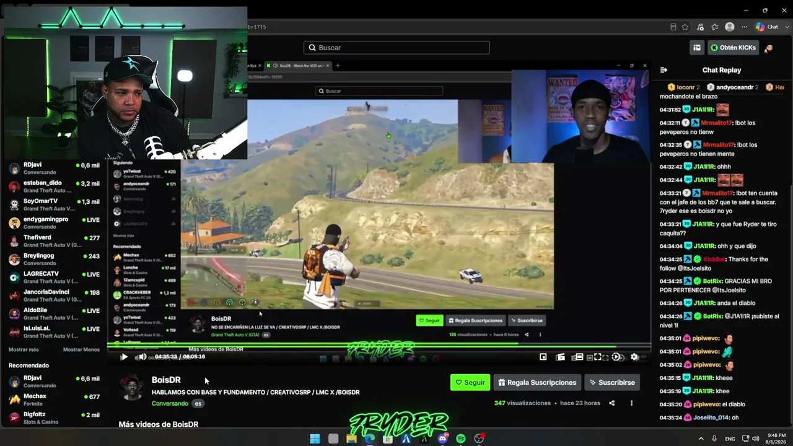793x446 pixels.
Task: Open the BoisDR channel avatar
Action: [131, 388]
